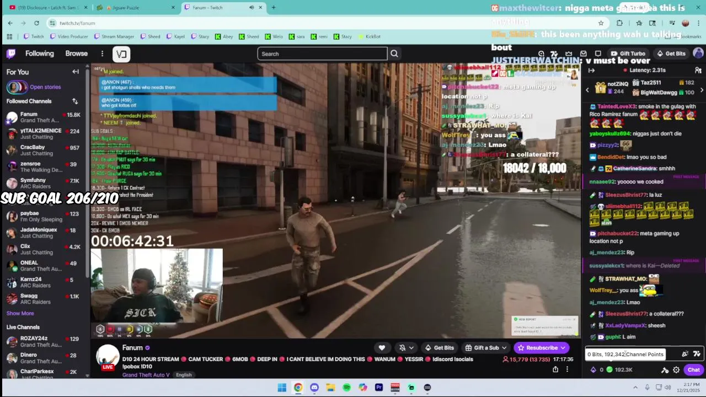Click the Gift Turbo button
This screenshot has height=397, width=706.
pyautogui.click(x=628, y=53)
